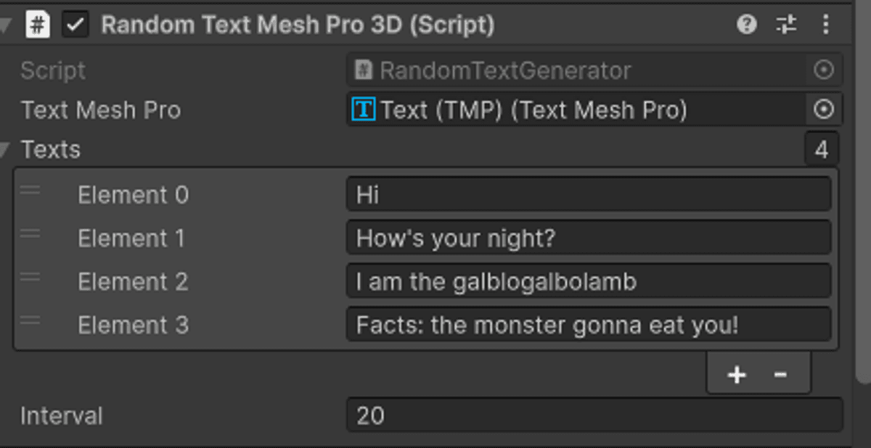Open object picker for Script field
Screen dimensions: 871x448
[x=824, y=70]
